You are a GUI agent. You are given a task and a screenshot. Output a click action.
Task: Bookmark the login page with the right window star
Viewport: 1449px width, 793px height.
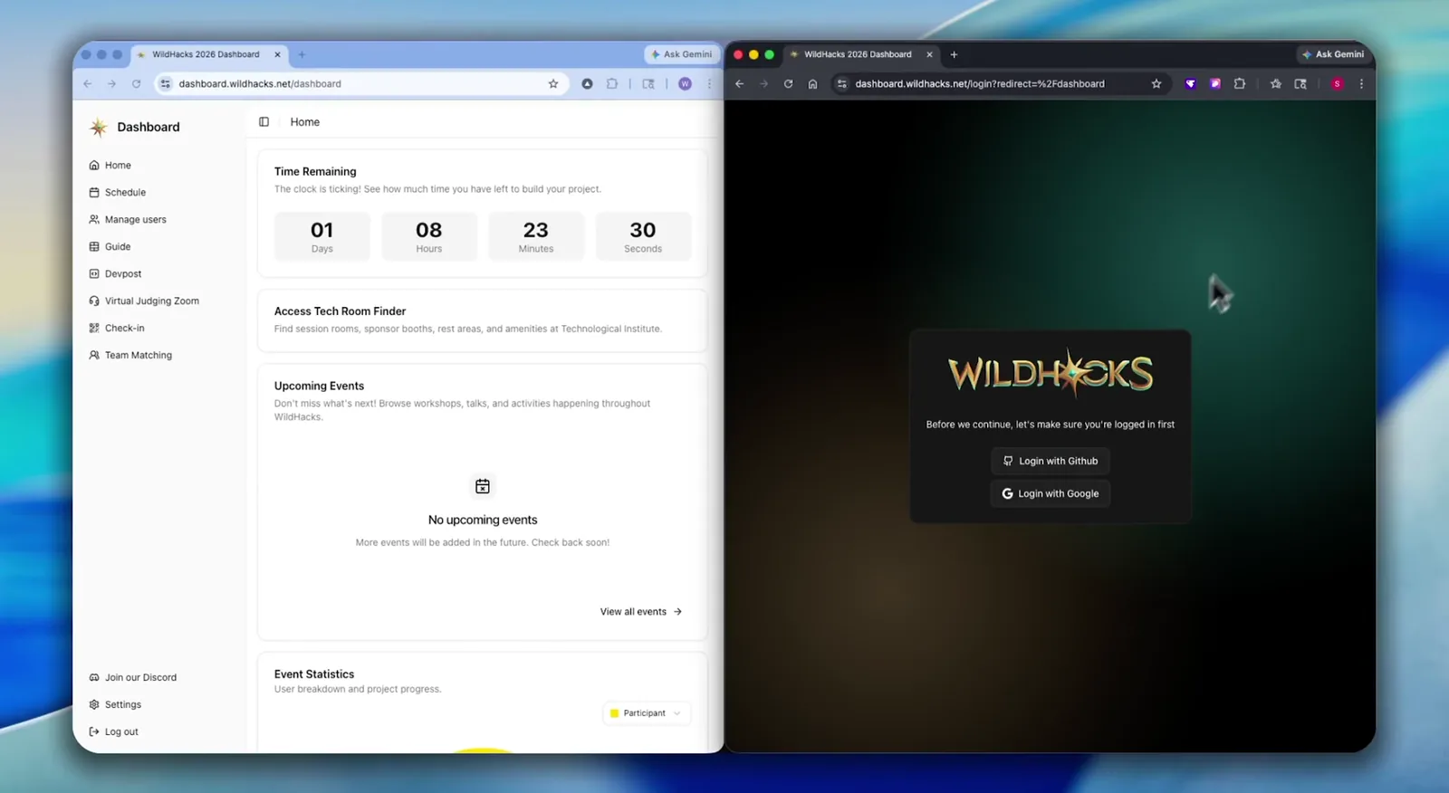pos(1156,83)
